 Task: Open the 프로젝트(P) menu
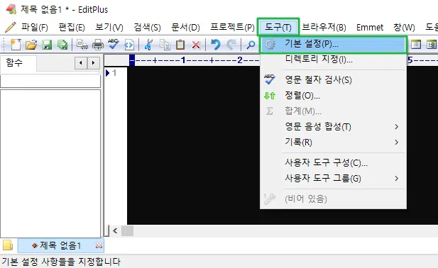(x=232, y=28)
